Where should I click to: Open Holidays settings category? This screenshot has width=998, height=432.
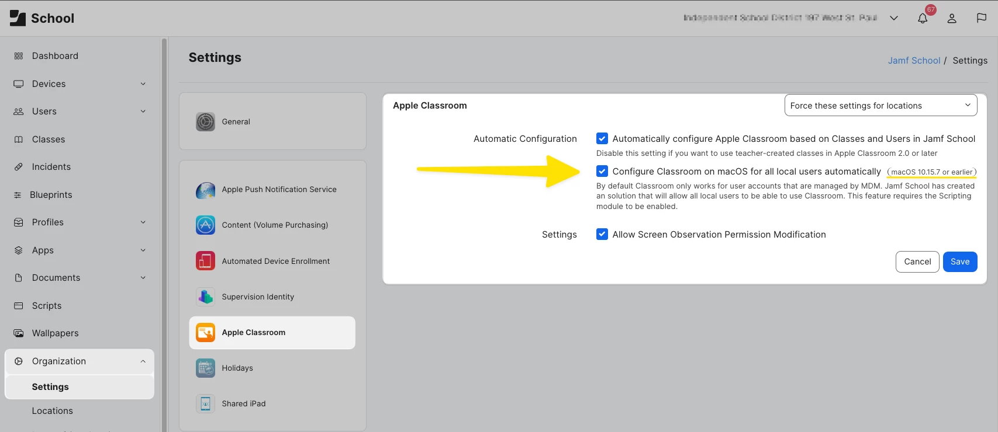pos(272,368)
